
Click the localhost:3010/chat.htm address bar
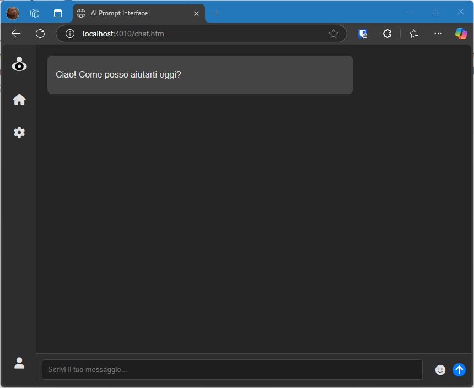[198, 34]
